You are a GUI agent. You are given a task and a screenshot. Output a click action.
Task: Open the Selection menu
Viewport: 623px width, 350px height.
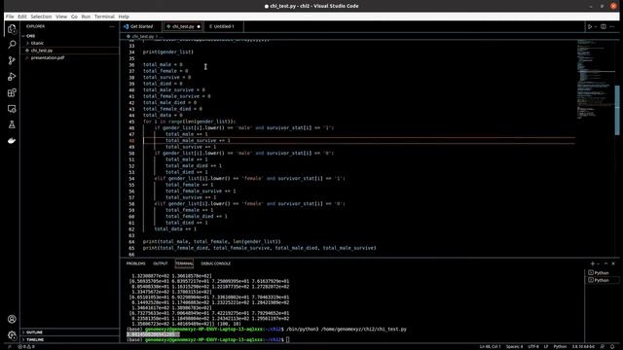tap(41, 17)
